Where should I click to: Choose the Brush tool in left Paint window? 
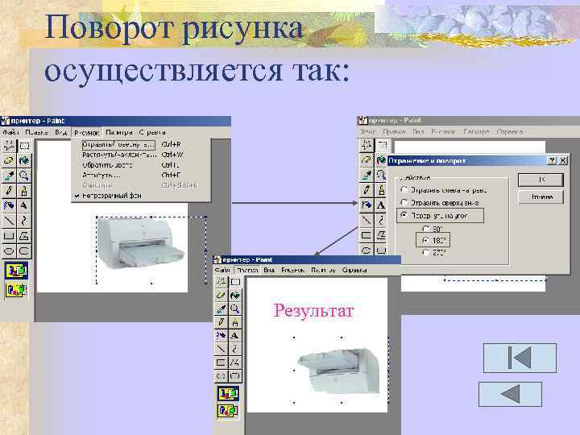click(24, 191)
